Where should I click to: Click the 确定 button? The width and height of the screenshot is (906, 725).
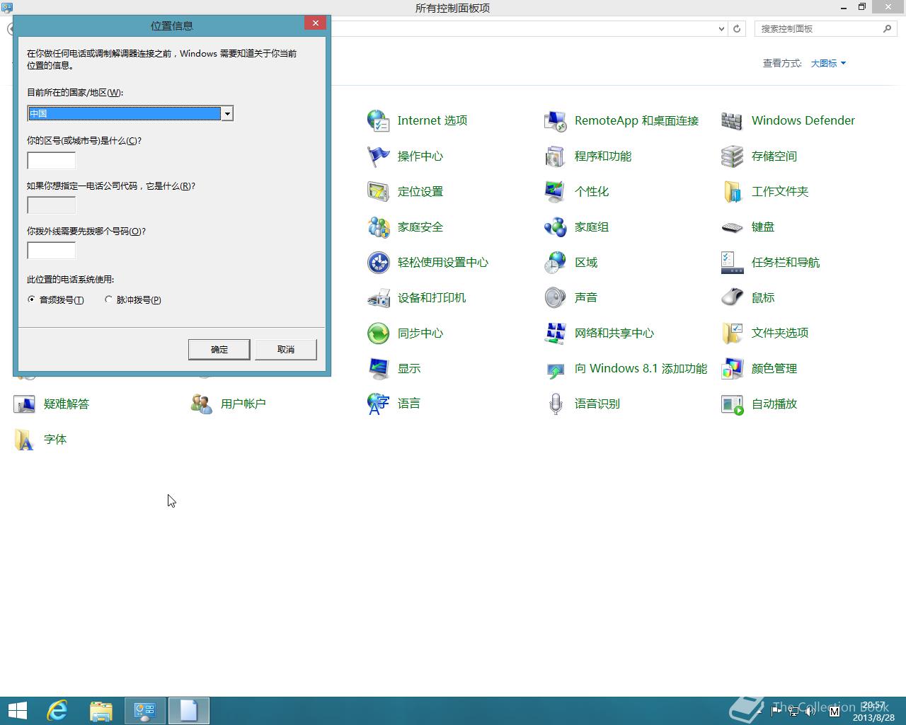[x=219, y=349]
